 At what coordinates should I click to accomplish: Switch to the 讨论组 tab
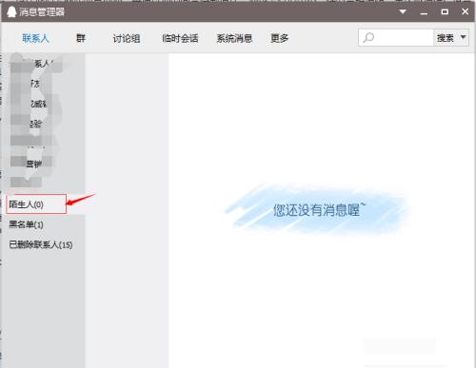coord(127,38)
